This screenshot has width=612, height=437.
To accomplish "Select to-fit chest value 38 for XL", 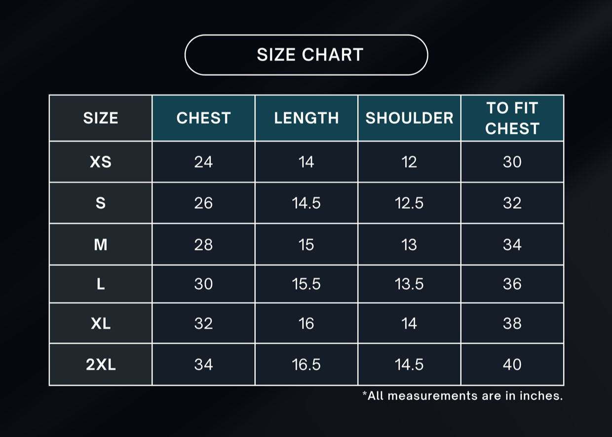I will pos(512,323).
